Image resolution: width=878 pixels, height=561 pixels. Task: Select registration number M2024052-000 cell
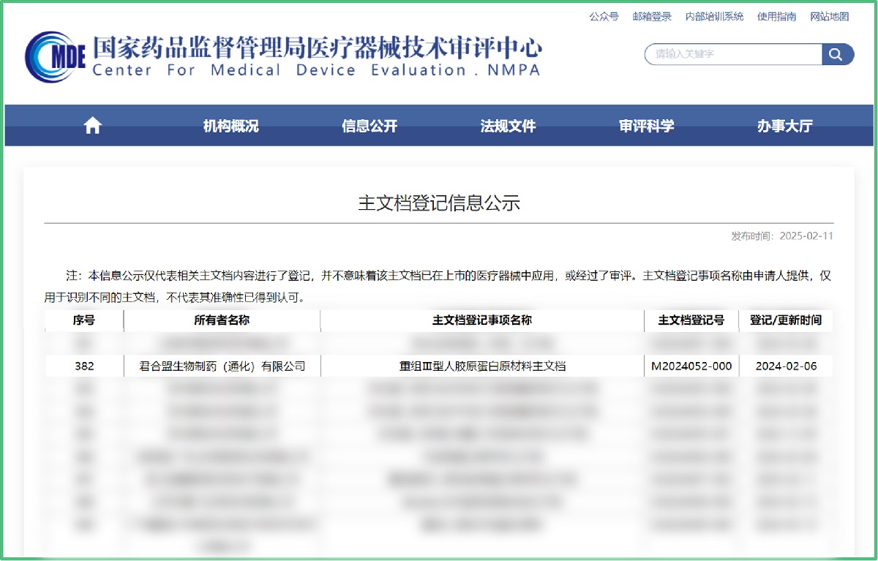coord(691,366)
